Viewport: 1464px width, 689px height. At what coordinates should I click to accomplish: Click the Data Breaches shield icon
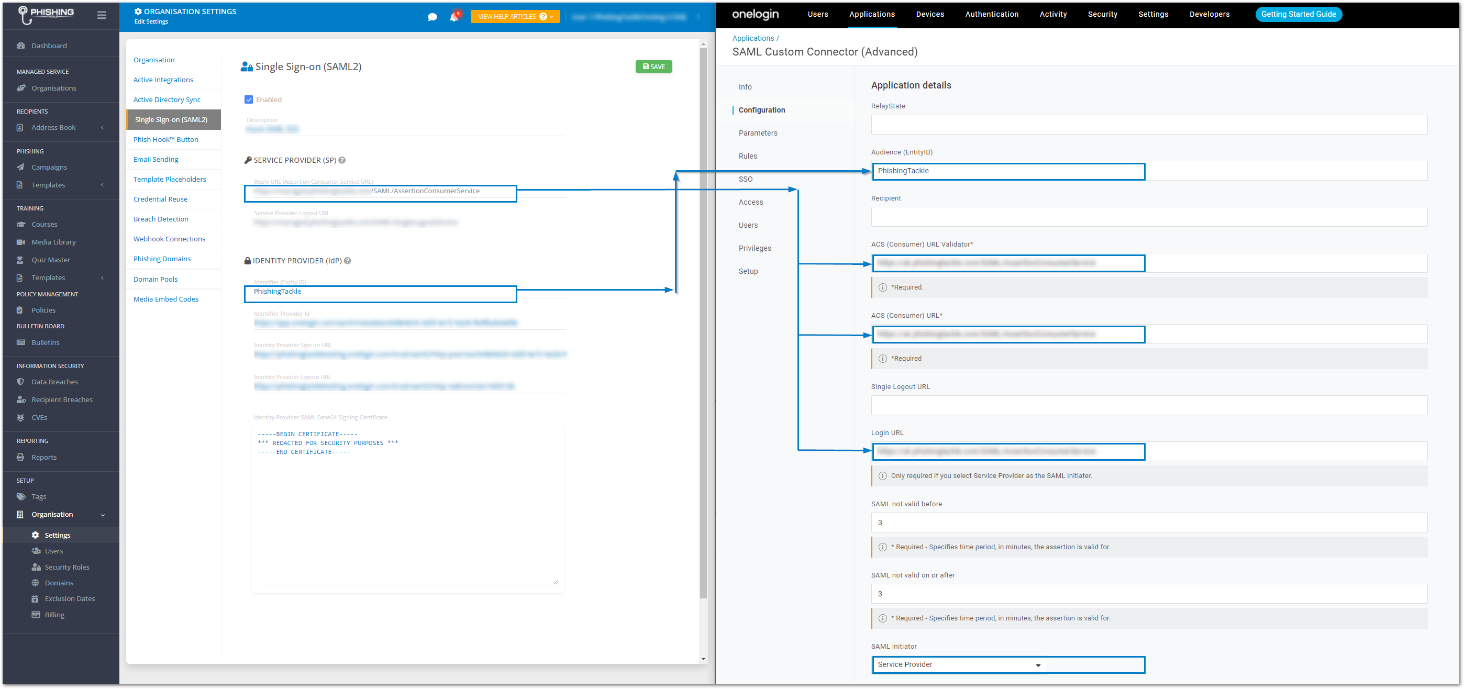(20, 382)
